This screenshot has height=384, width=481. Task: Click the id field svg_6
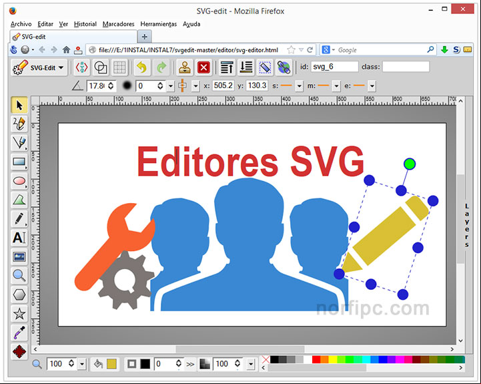334,67
